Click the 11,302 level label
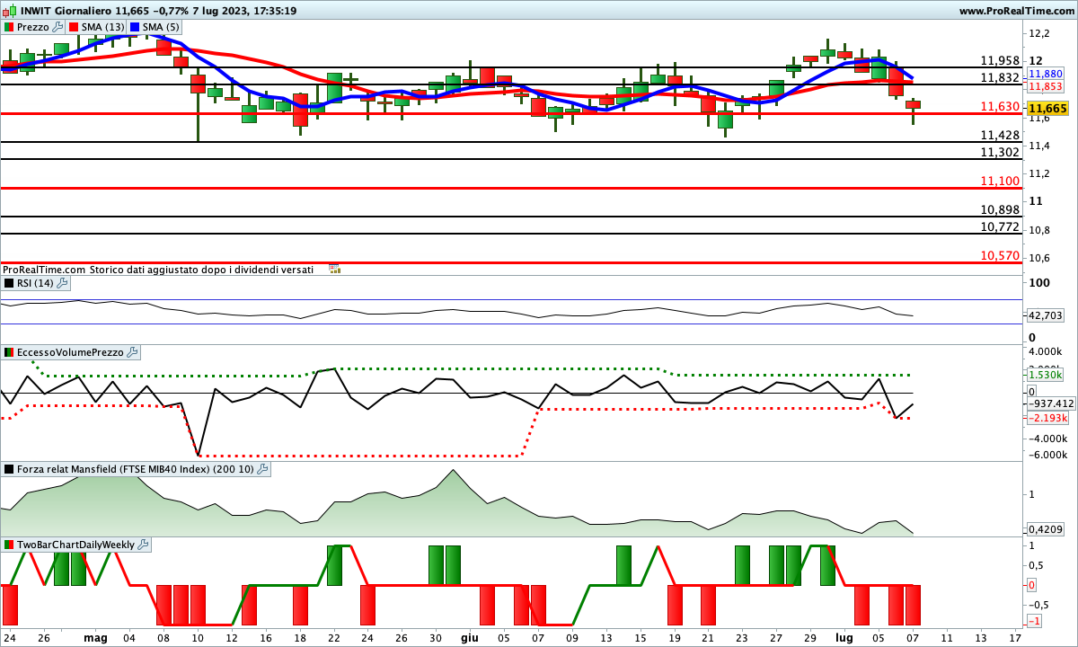This screenshot has height=647, width=1078. [x=1000, y=152]
